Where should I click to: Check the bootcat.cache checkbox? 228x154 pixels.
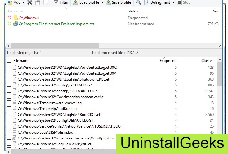coord(9,97)
